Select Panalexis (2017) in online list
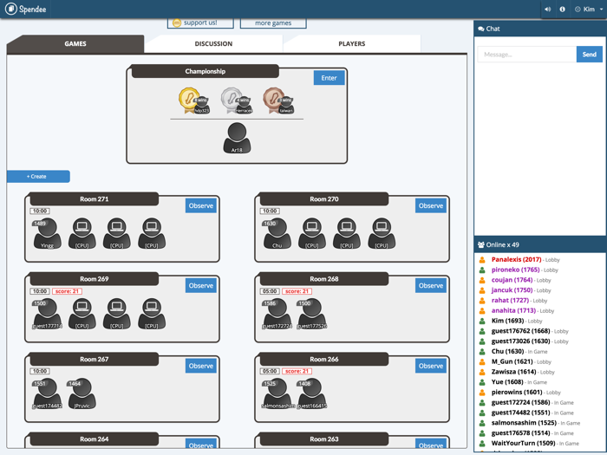This screenshot has width=607, height=455. 517,260
